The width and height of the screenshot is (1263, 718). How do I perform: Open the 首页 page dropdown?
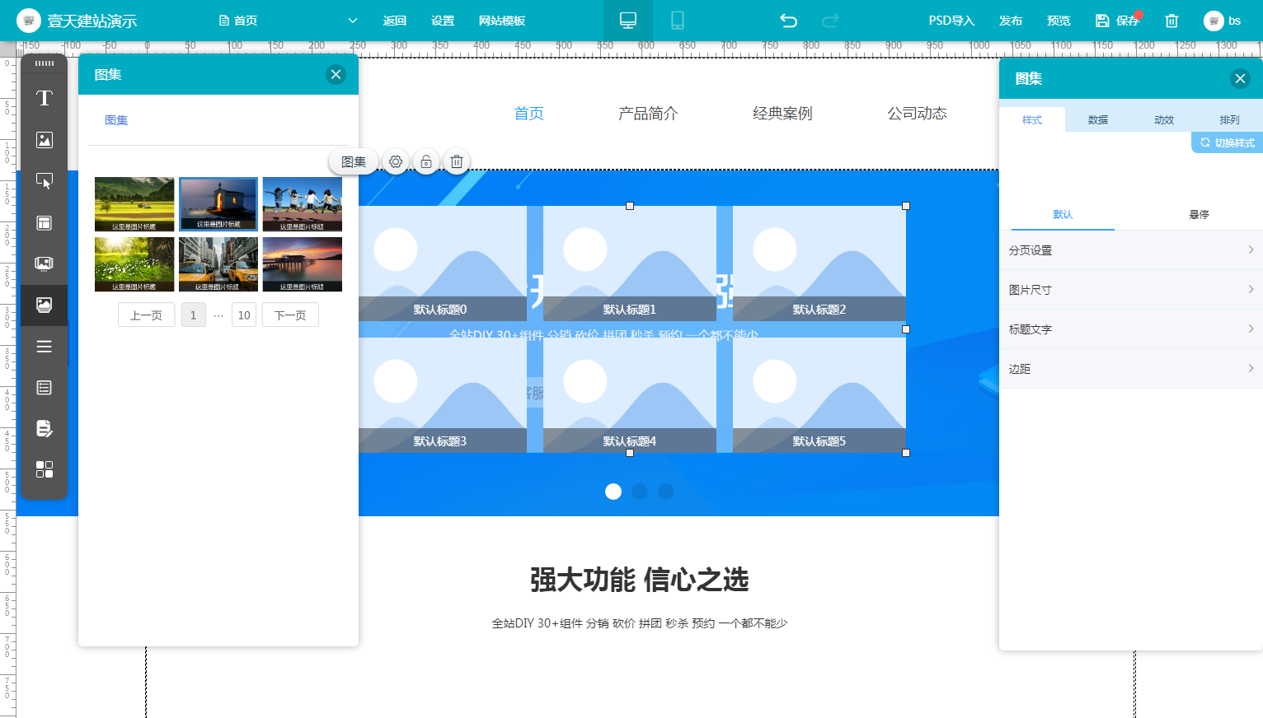(288, 21)
